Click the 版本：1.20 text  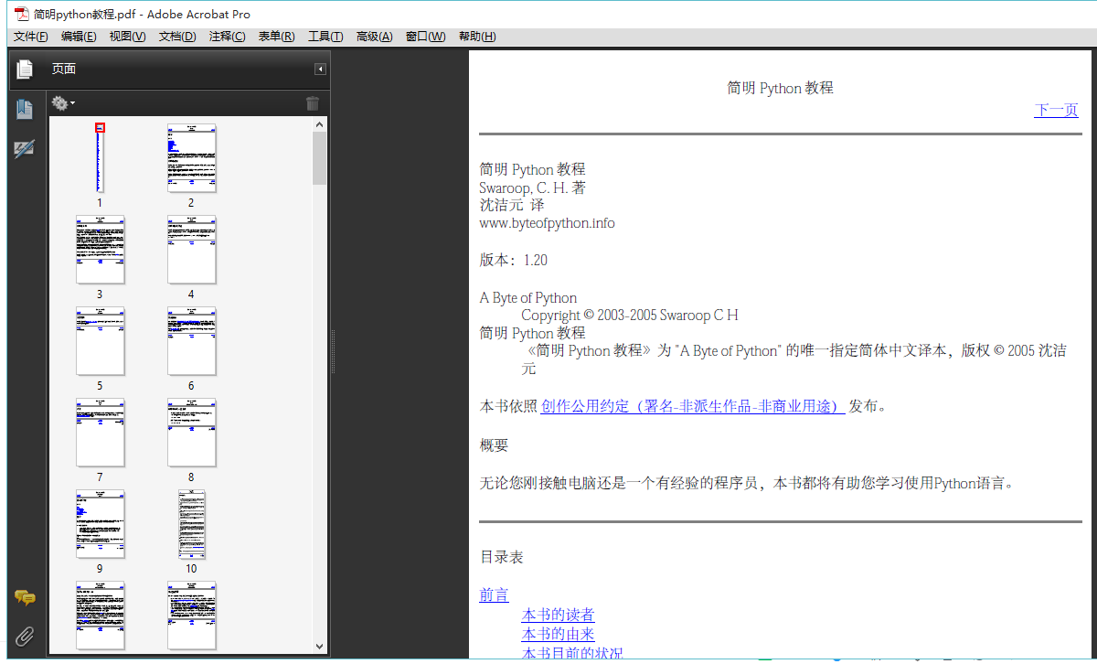point(514,260)
